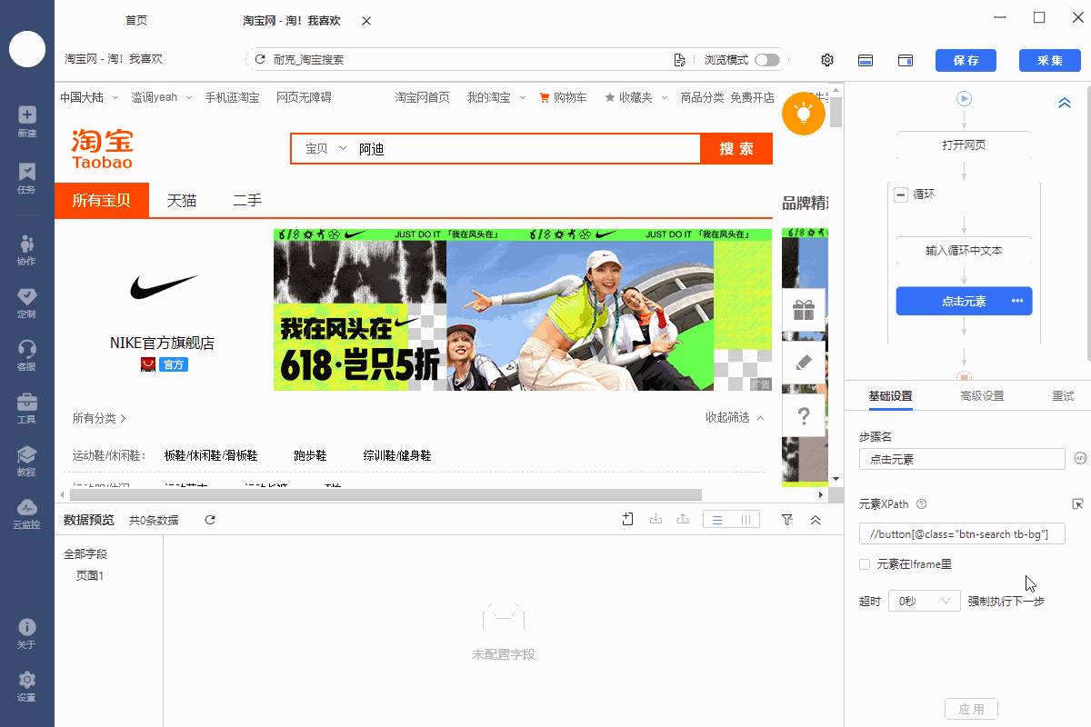Screen dimensions: 1091x727
Task: Click the orange lightbulb tips icon
Action: point(804,114)
